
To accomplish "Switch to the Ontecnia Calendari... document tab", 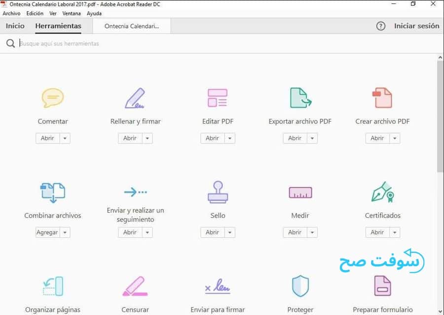I will [132, 26].
